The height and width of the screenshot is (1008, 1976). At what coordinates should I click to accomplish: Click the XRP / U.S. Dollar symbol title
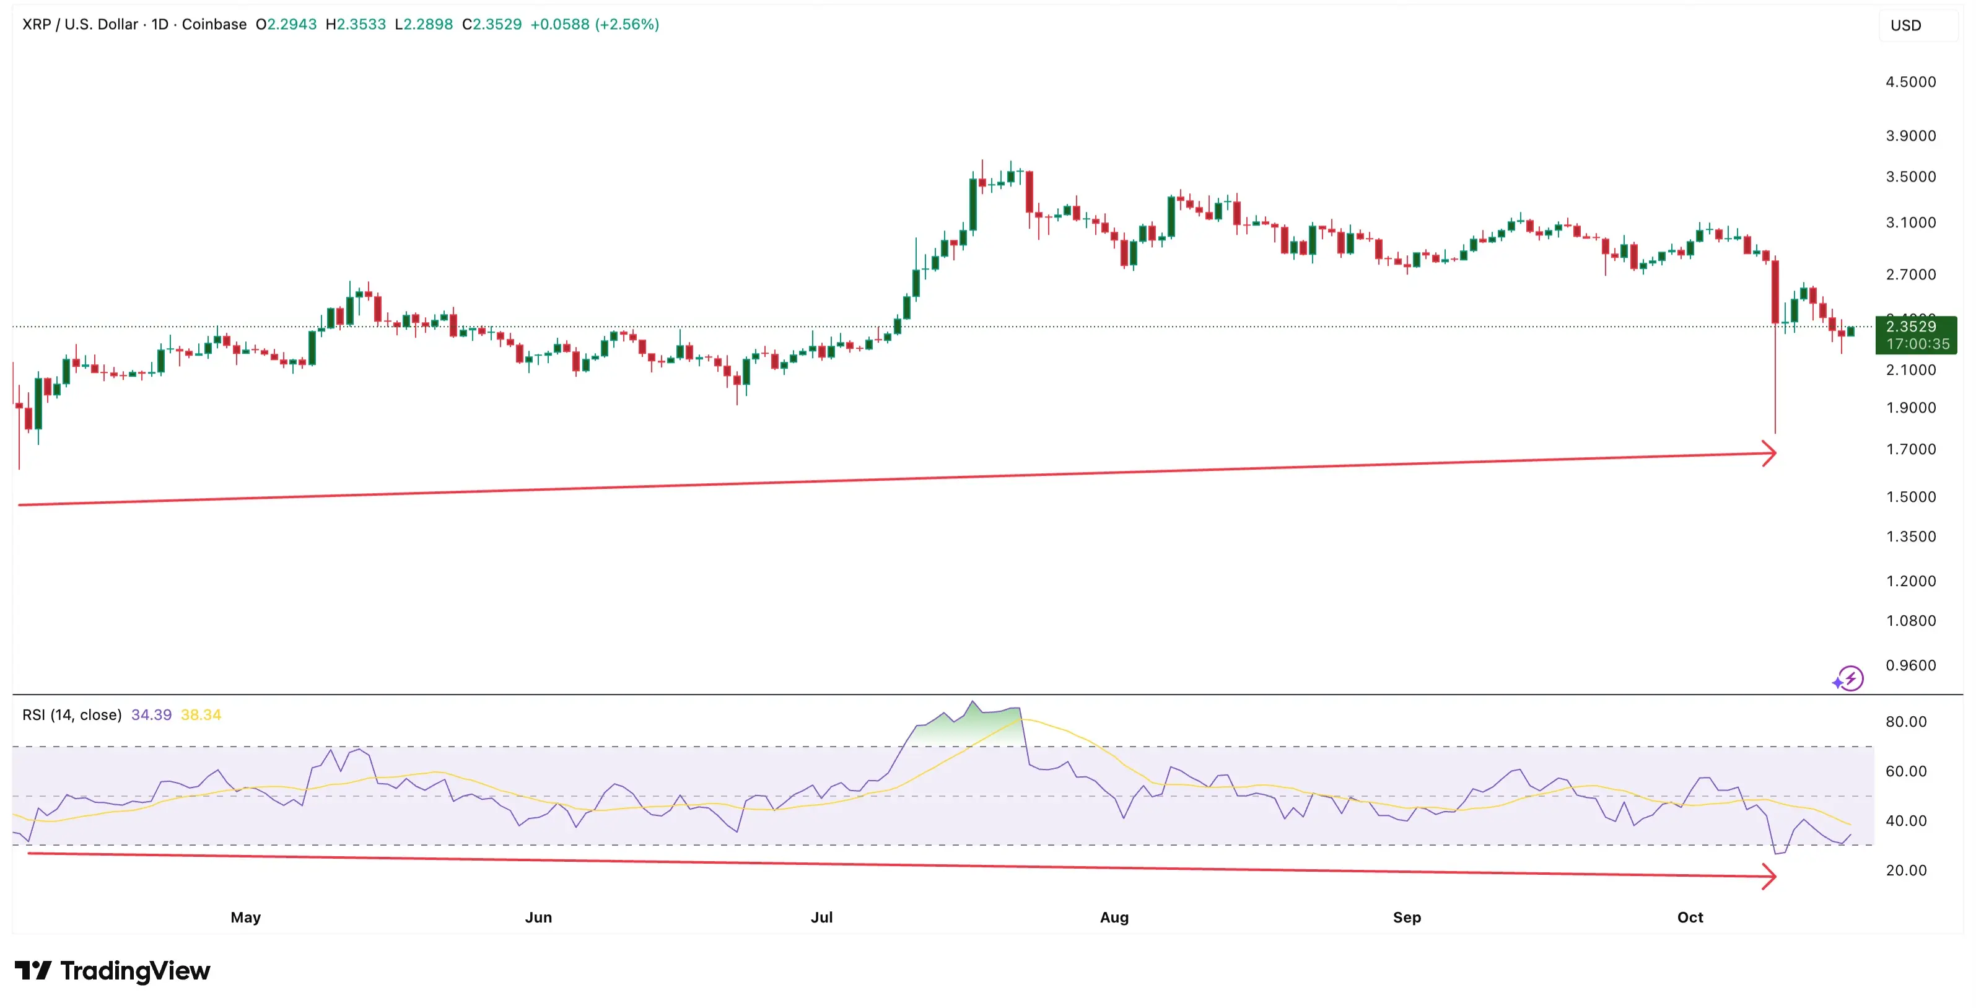(x=80, y=25)
